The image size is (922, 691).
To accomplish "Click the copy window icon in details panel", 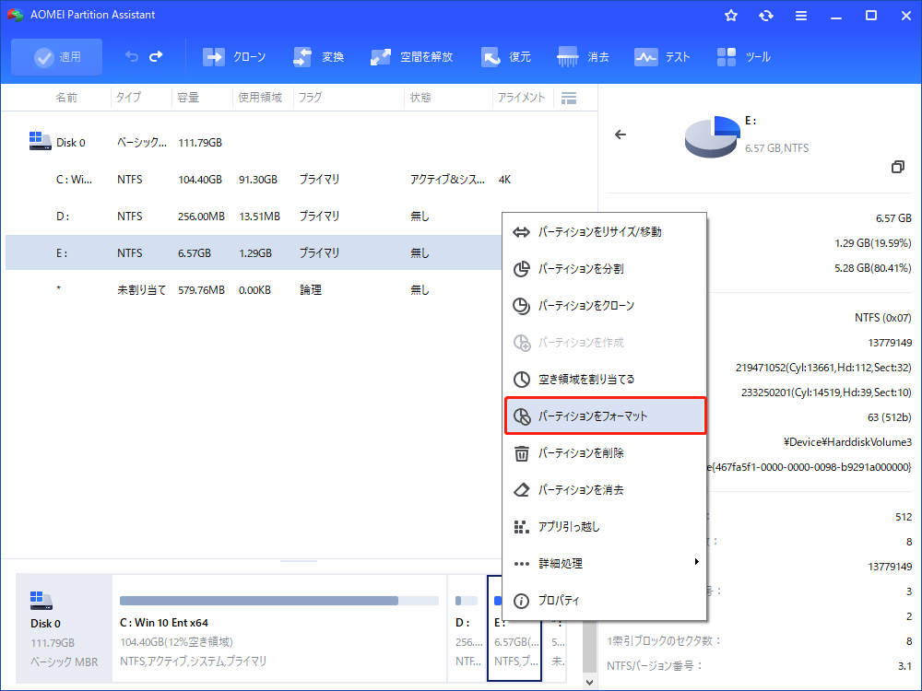I will [x=897, y=167].
